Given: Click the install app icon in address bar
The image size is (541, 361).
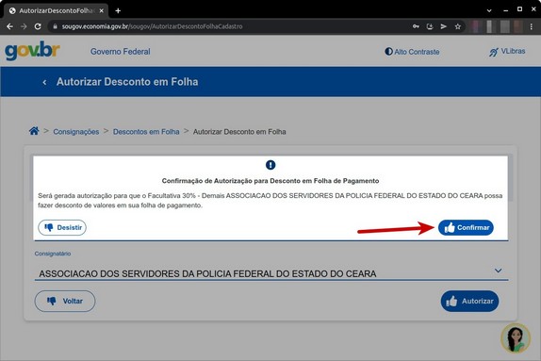Looking at the screenshot, I should coord(430,26).
